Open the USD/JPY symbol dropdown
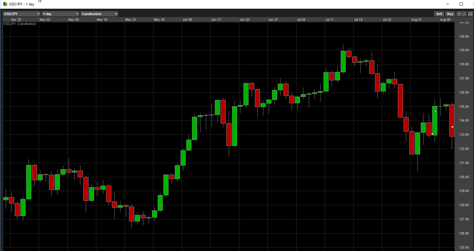 (38, 14)
